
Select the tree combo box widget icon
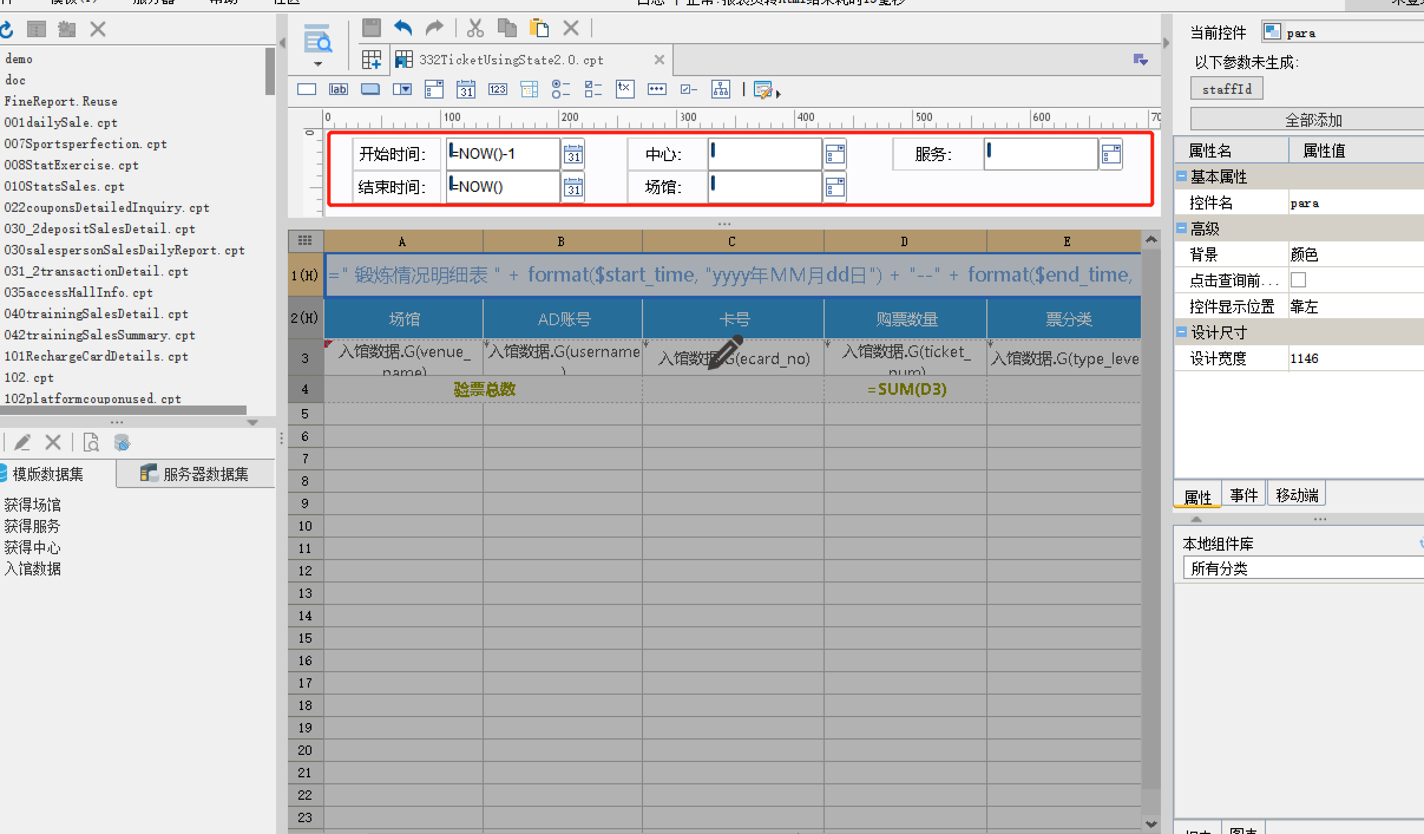point(530,90)
